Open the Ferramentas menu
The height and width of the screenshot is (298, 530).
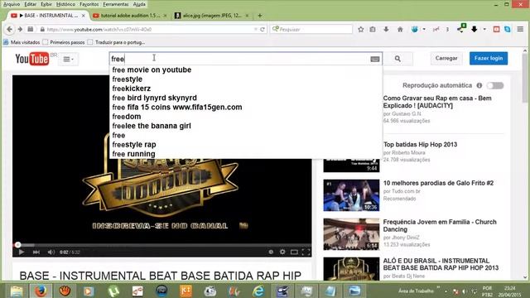116,4
